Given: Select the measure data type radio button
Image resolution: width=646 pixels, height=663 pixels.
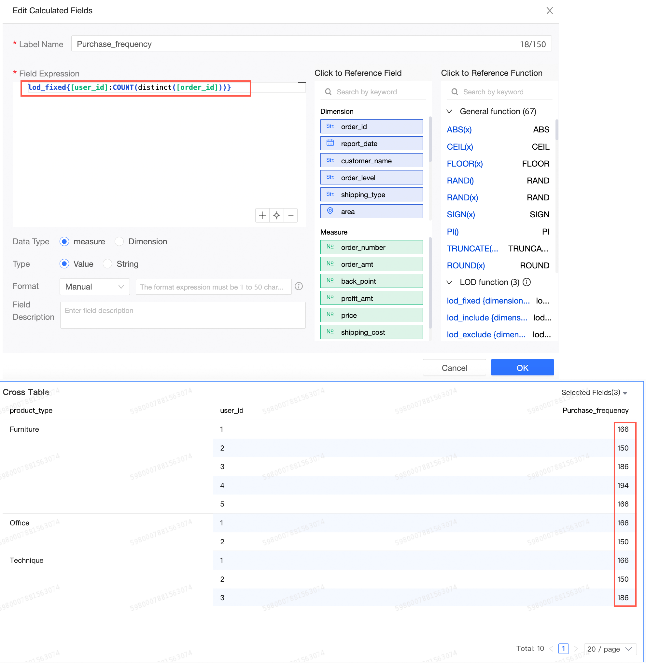Looking at the screenshot, I should 64,241.
